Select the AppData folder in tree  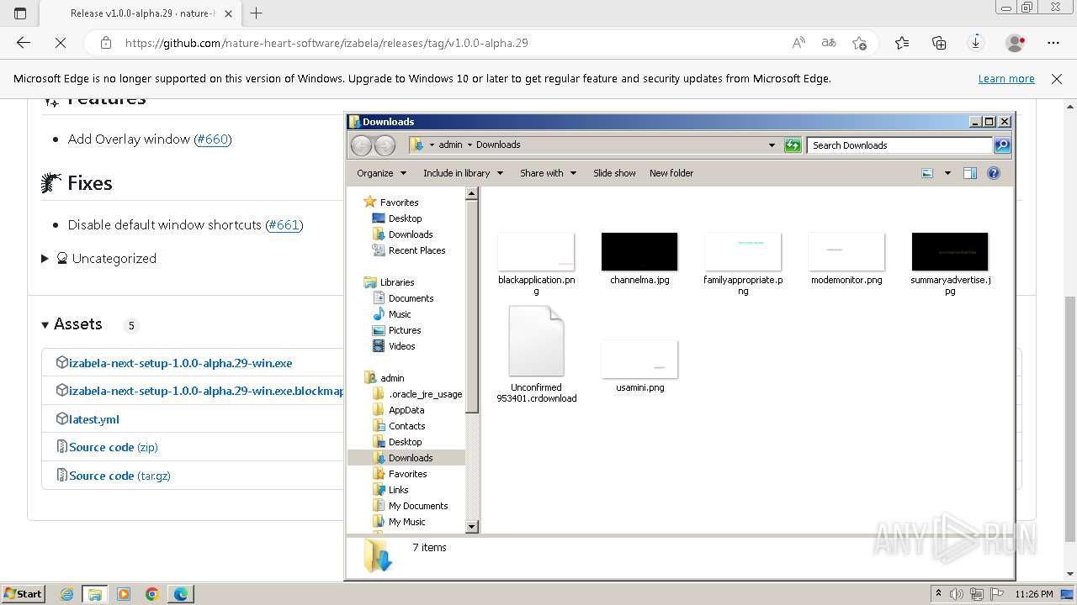tap(406, 410)
